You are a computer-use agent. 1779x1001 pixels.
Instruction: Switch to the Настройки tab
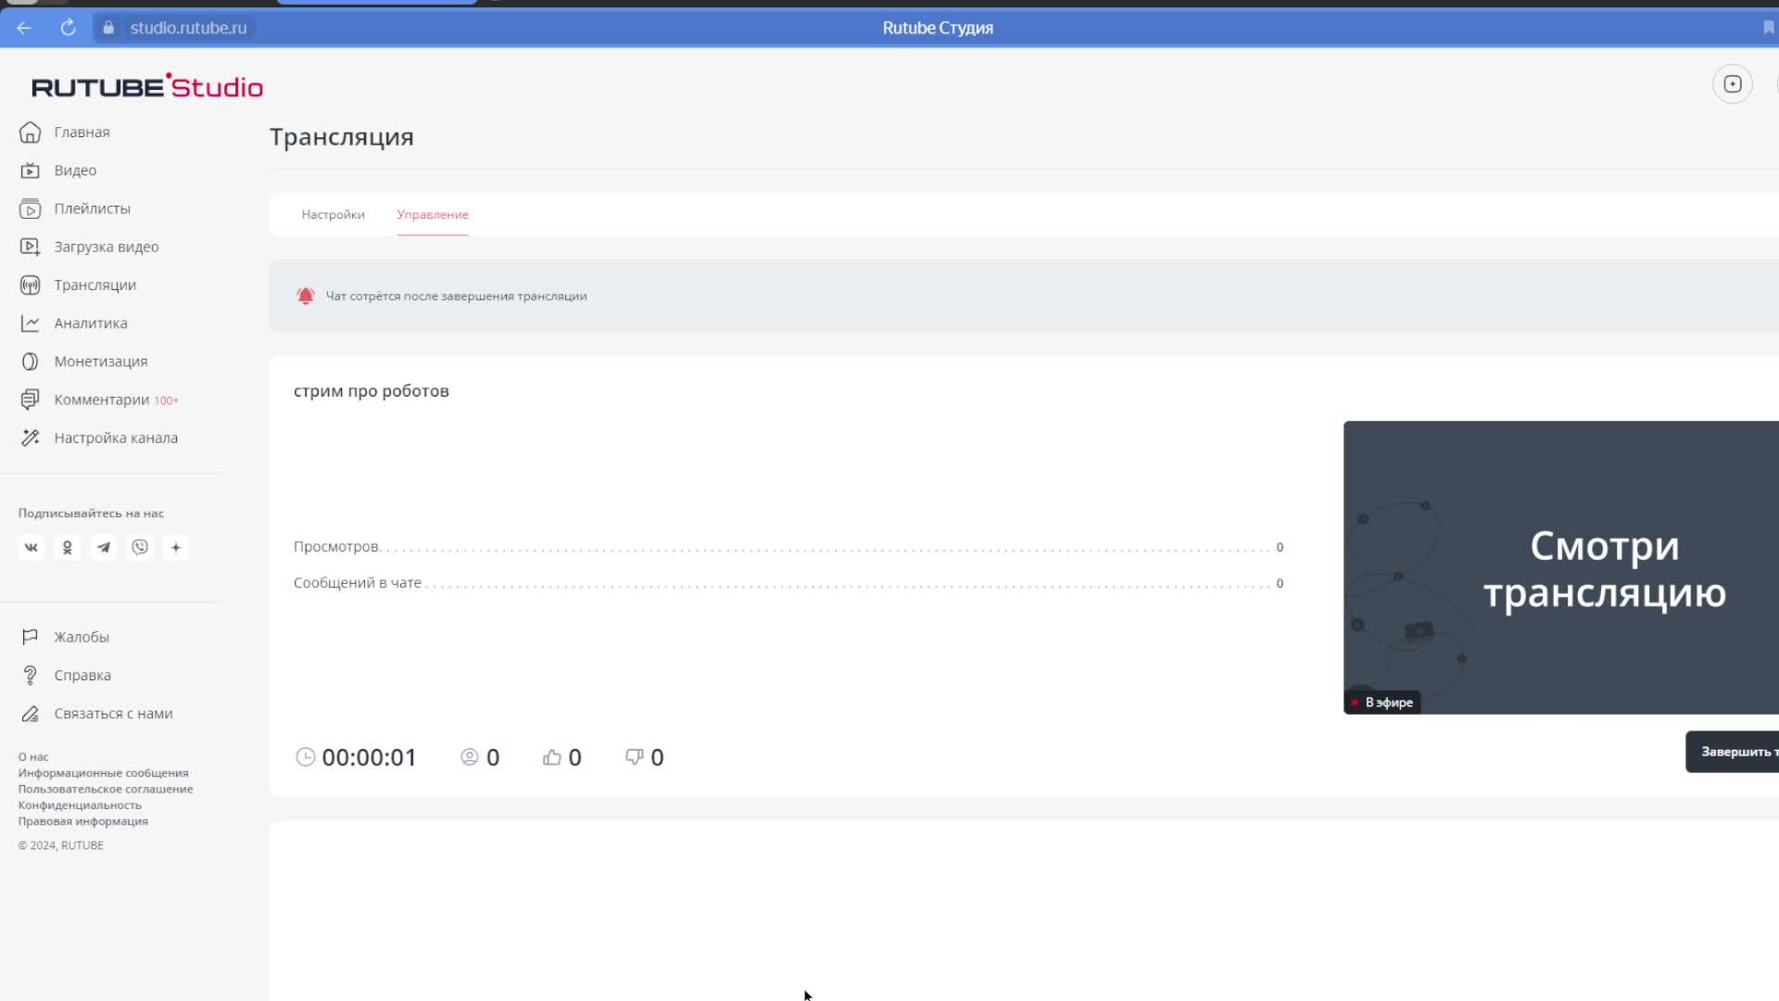[333, 214]
